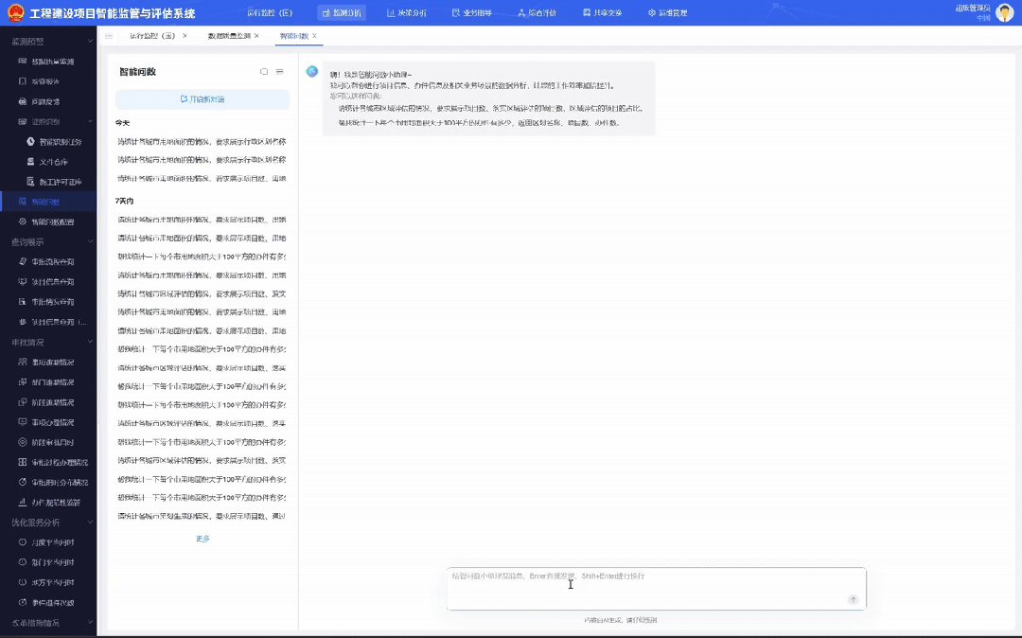Toggle the sidebar fold icon left of tabs
This screenshot has width=1022, height=638.
tap(109, 36)
